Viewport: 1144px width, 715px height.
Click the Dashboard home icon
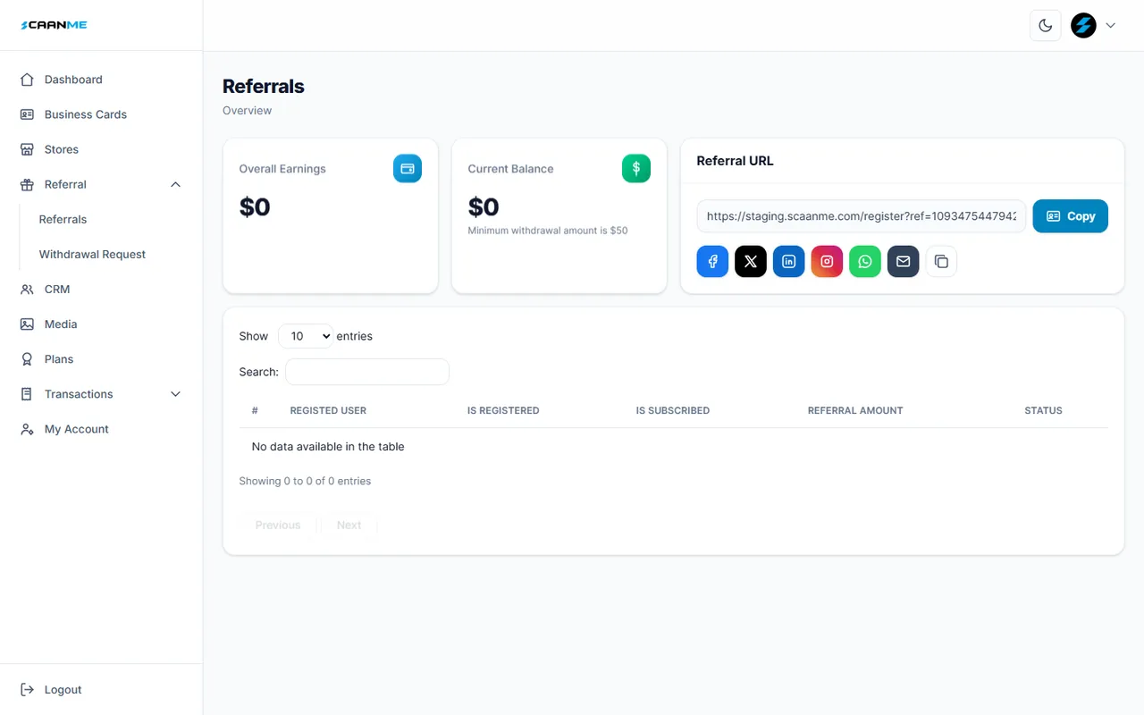click(27, 80)
